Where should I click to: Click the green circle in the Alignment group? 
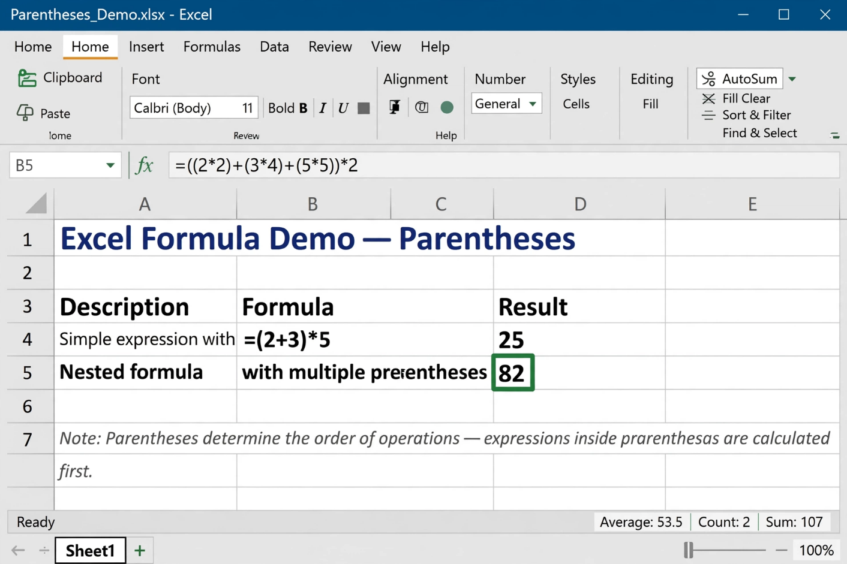[x=447, y=107]
